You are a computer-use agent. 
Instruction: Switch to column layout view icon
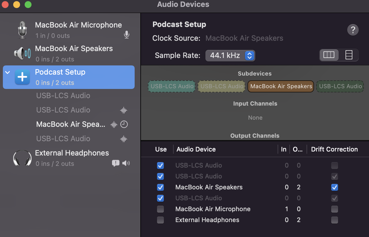[x=329, y=55]
